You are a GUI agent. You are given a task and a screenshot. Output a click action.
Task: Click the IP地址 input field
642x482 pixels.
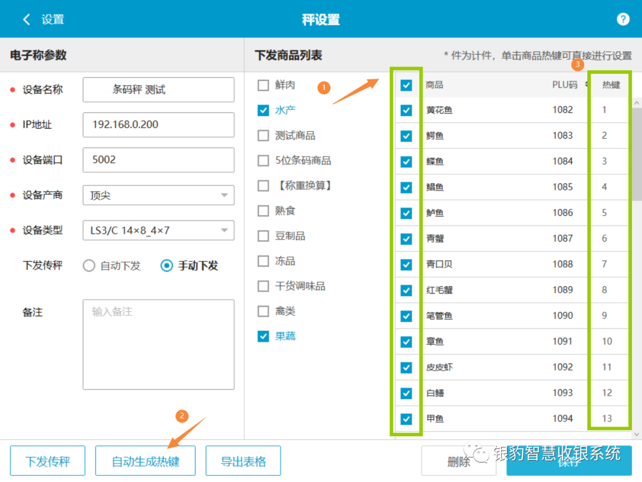(x=158, y=125)
